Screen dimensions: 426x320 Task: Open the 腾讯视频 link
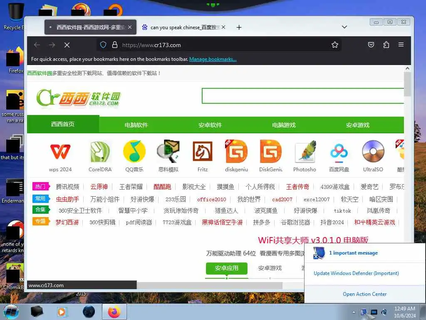[x=67, y=187]
